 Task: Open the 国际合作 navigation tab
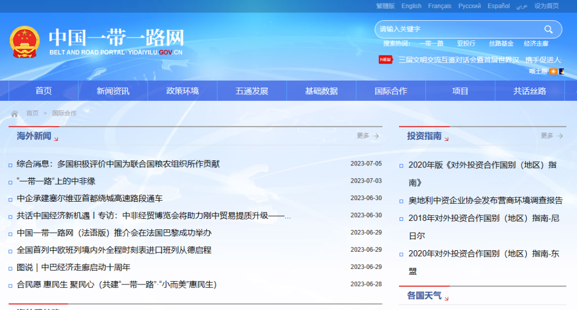coord(391,91)
